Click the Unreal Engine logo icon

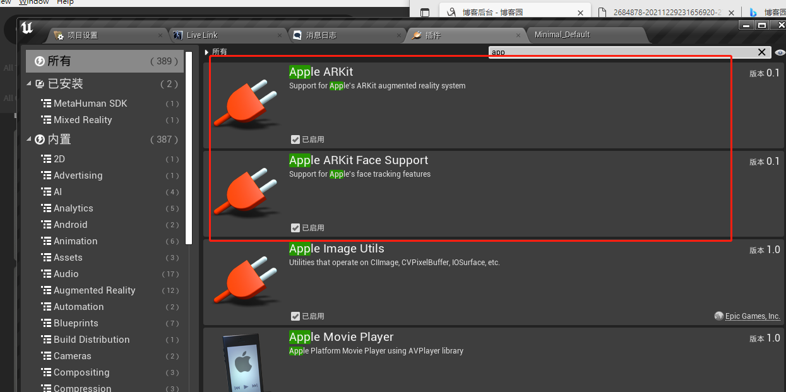(27, 28)
